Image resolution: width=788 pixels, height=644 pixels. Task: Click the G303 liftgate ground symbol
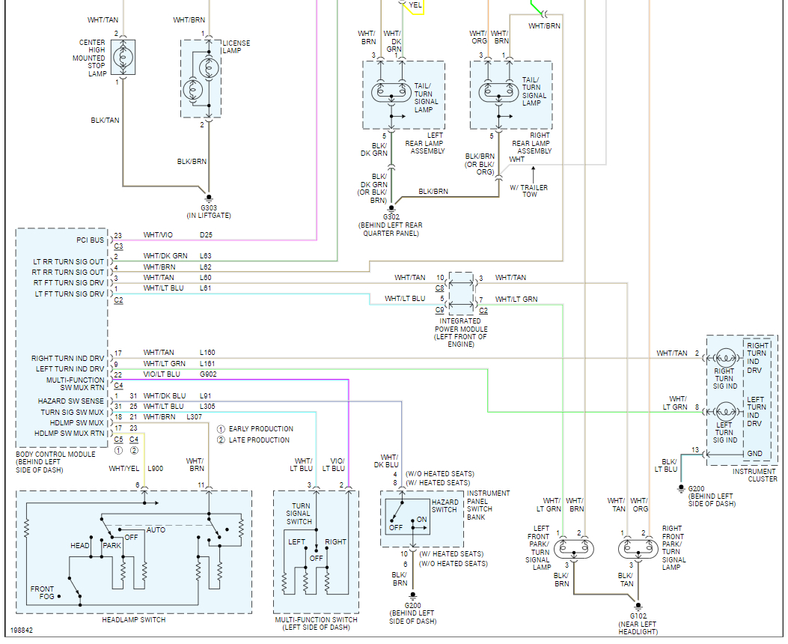[209, 198]
